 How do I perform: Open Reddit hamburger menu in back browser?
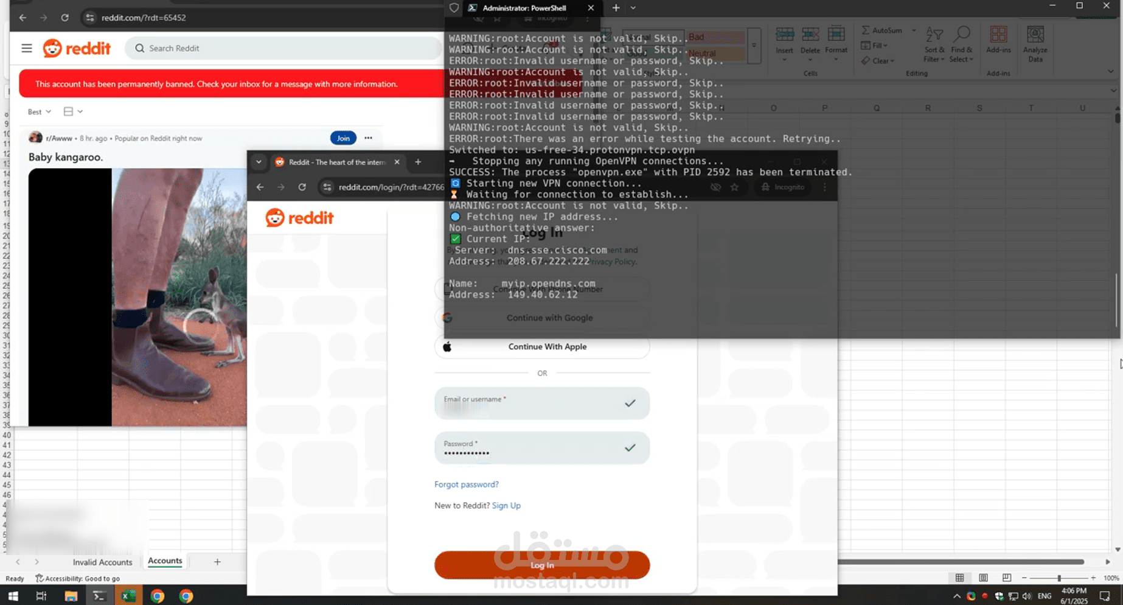[27, 48]
